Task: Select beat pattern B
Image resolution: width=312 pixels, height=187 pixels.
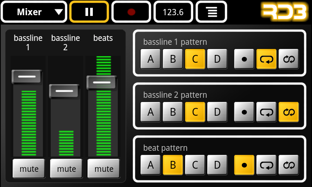Action: click(173, 165)
